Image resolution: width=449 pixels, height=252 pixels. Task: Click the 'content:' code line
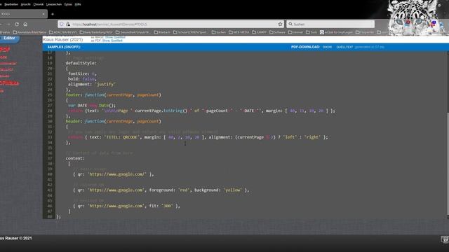(x=75, y=158)
